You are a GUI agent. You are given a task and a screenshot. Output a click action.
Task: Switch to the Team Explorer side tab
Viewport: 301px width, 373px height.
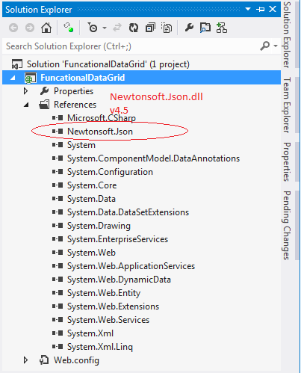point(287,105)
